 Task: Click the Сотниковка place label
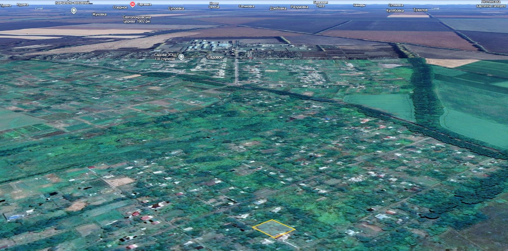click(x=246, y=6)
